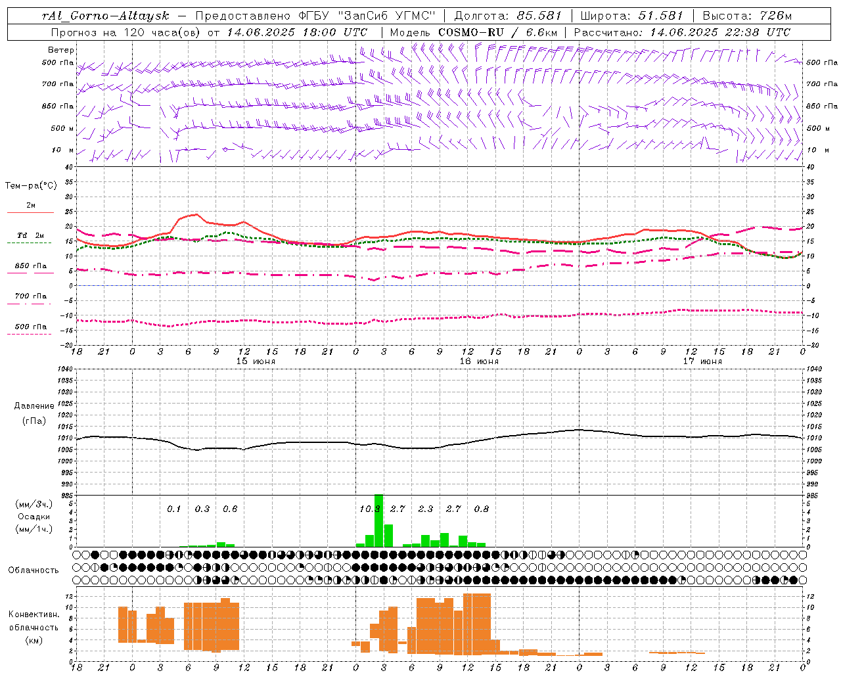Click the dotted legend line for 500 гПа temperature
The image size is (841, 673).
[x=30, y=334]
